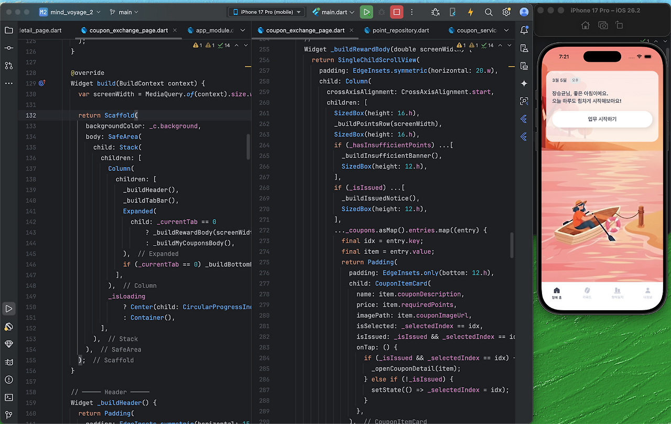Stop the running app with red Stop button

pos(397,12)
